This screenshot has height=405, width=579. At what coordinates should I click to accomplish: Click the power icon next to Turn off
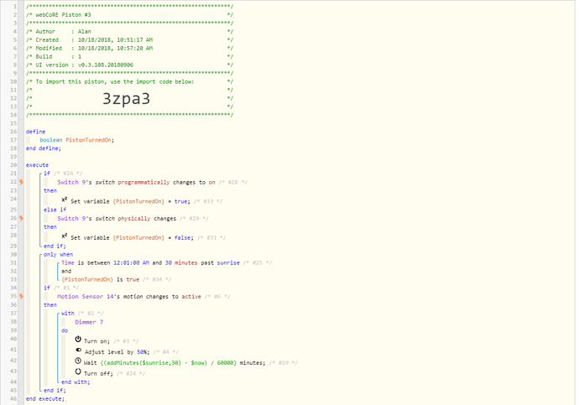(x=78, y=371)
